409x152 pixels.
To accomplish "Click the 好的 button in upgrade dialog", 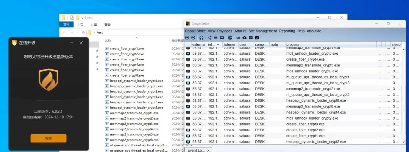I will point(48,138).
